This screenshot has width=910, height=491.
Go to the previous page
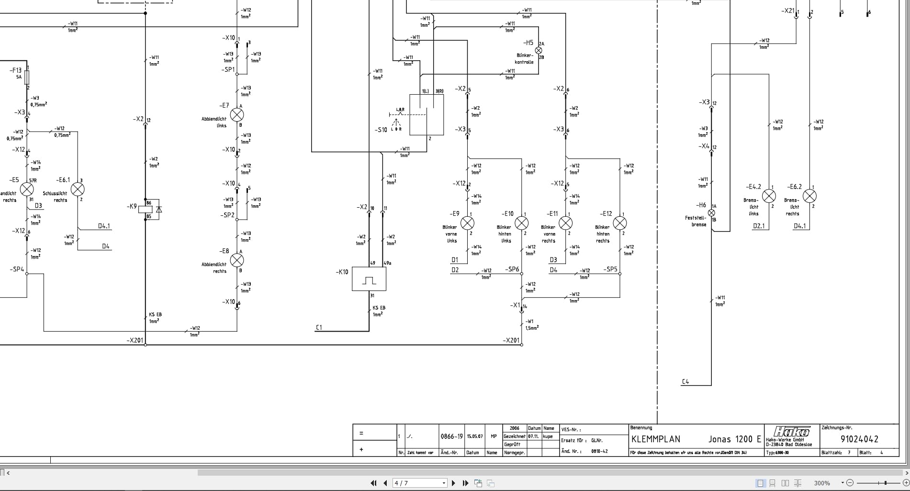click(x=385, y=483)
